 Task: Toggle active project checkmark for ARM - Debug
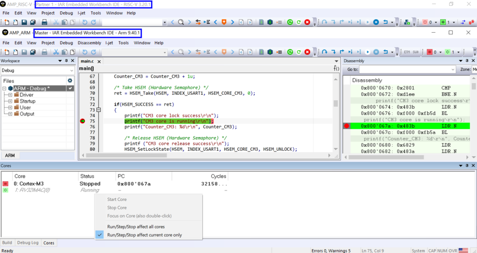(70, 89)
